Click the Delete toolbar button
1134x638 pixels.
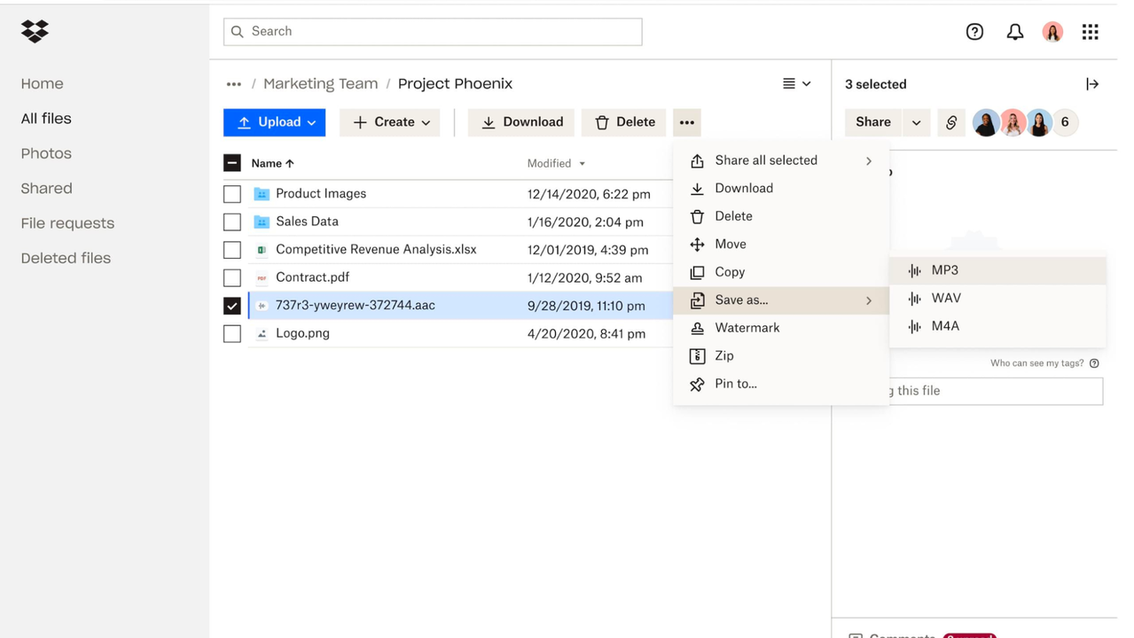coord(623,122)
